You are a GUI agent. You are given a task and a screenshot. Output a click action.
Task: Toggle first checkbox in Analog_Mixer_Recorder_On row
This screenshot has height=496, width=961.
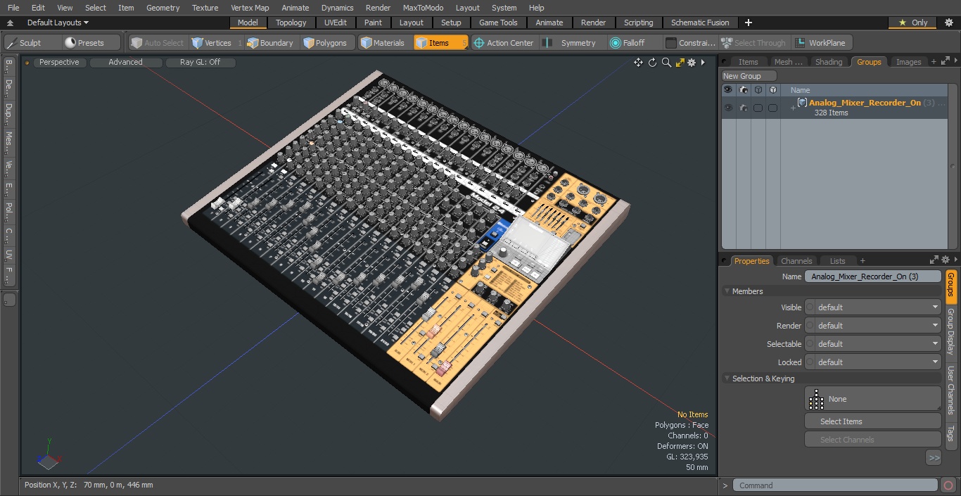click(x=758, y=108)
